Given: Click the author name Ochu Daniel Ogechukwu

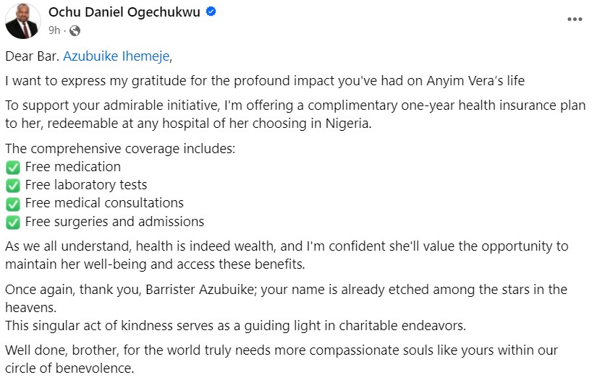Looking at the screenshot, I should point(124,12).
